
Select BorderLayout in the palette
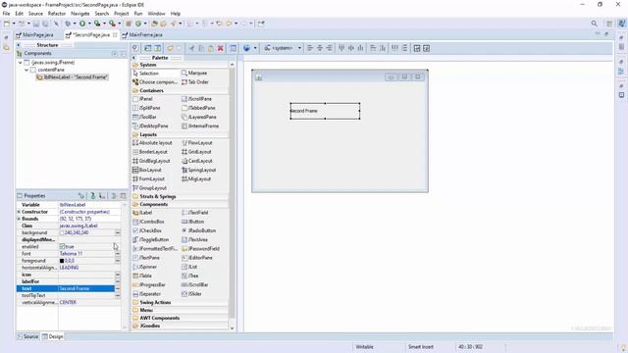(150, 152)
